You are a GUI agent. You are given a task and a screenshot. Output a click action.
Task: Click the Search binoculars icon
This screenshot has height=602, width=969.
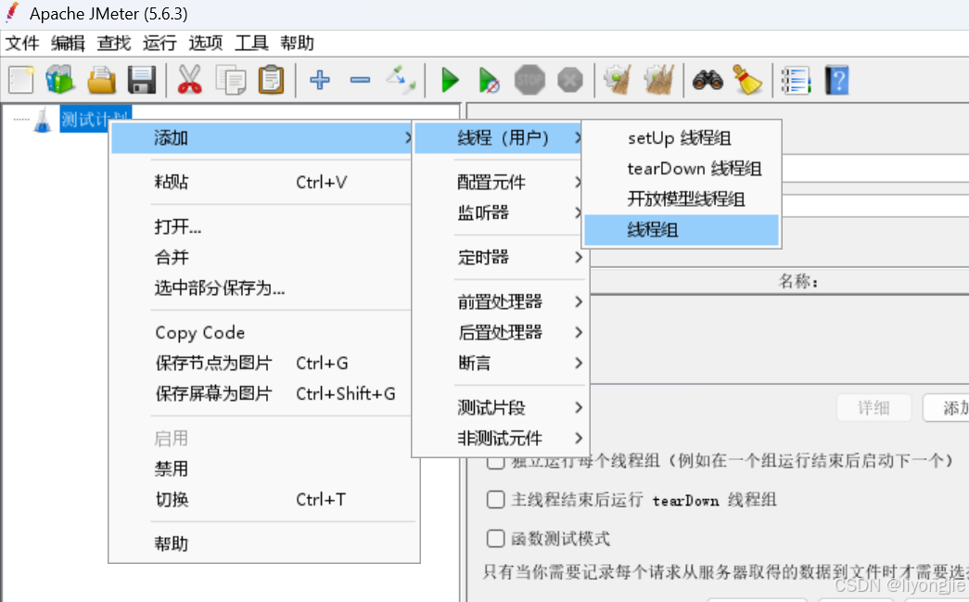click(x=708, y=80)
